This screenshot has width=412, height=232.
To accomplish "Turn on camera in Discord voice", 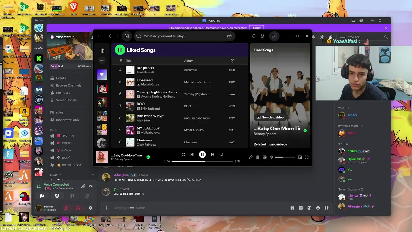I will [x=42, y=196].
